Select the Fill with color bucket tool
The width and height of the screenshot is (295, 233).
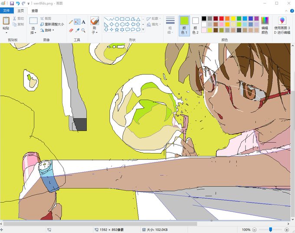point(77,22)
